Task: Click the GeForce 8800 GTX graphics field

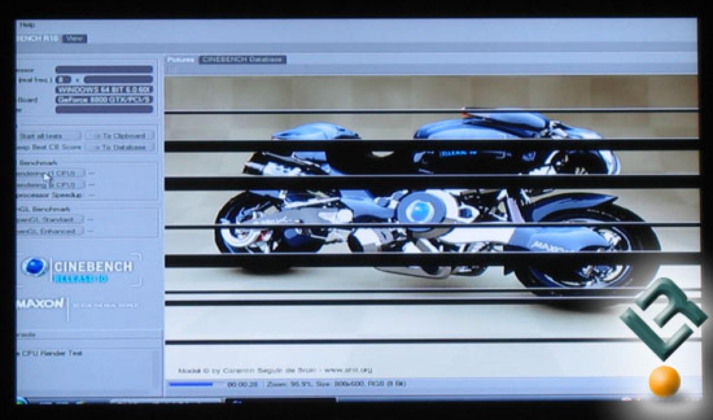Action: point(104,100)
